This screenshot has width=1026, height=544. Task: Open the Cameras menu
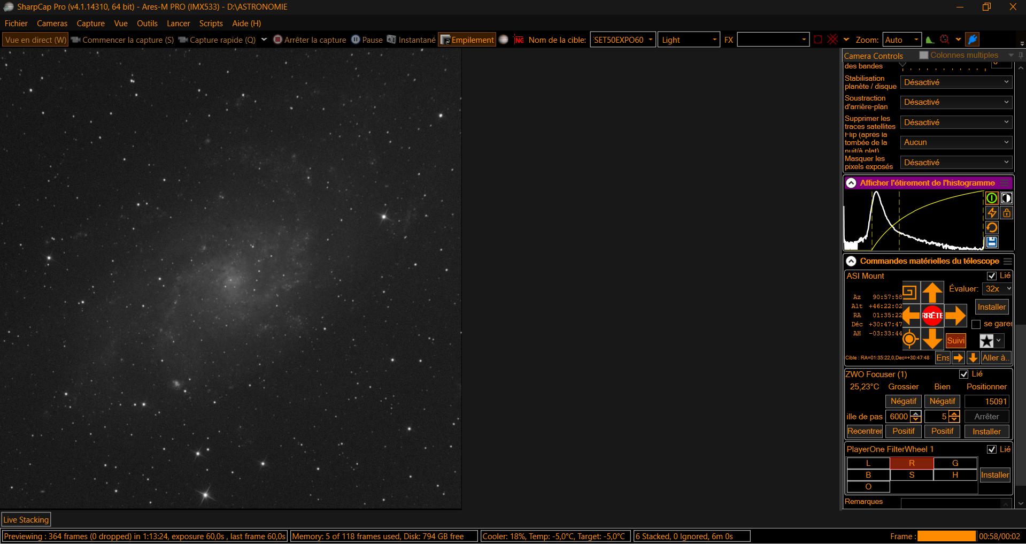click(x=52, y=24)
